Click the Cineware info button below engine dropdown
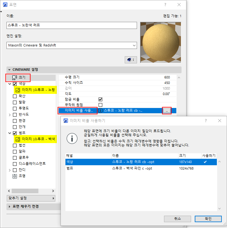 pyautogui.click(x=131, y=60)
